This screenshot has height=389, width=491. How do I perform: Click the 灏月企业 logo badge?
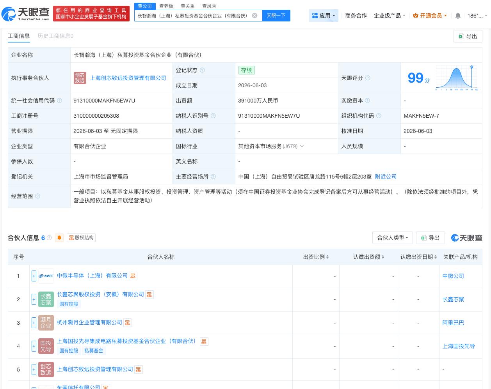point(46,323)
